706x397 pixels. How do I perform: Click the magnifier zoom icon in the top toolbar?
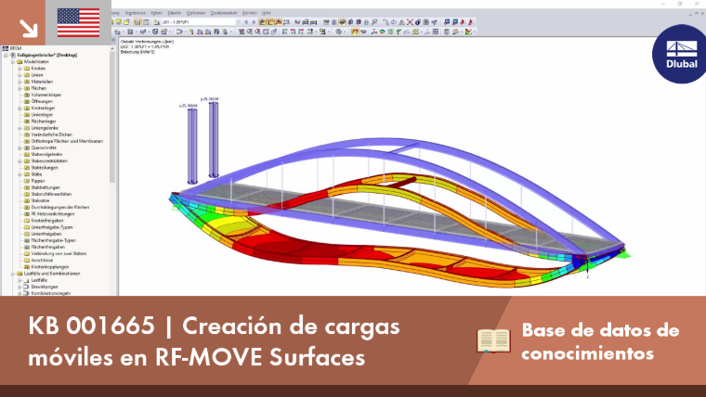pyautogui.click(x=374, y=22)
